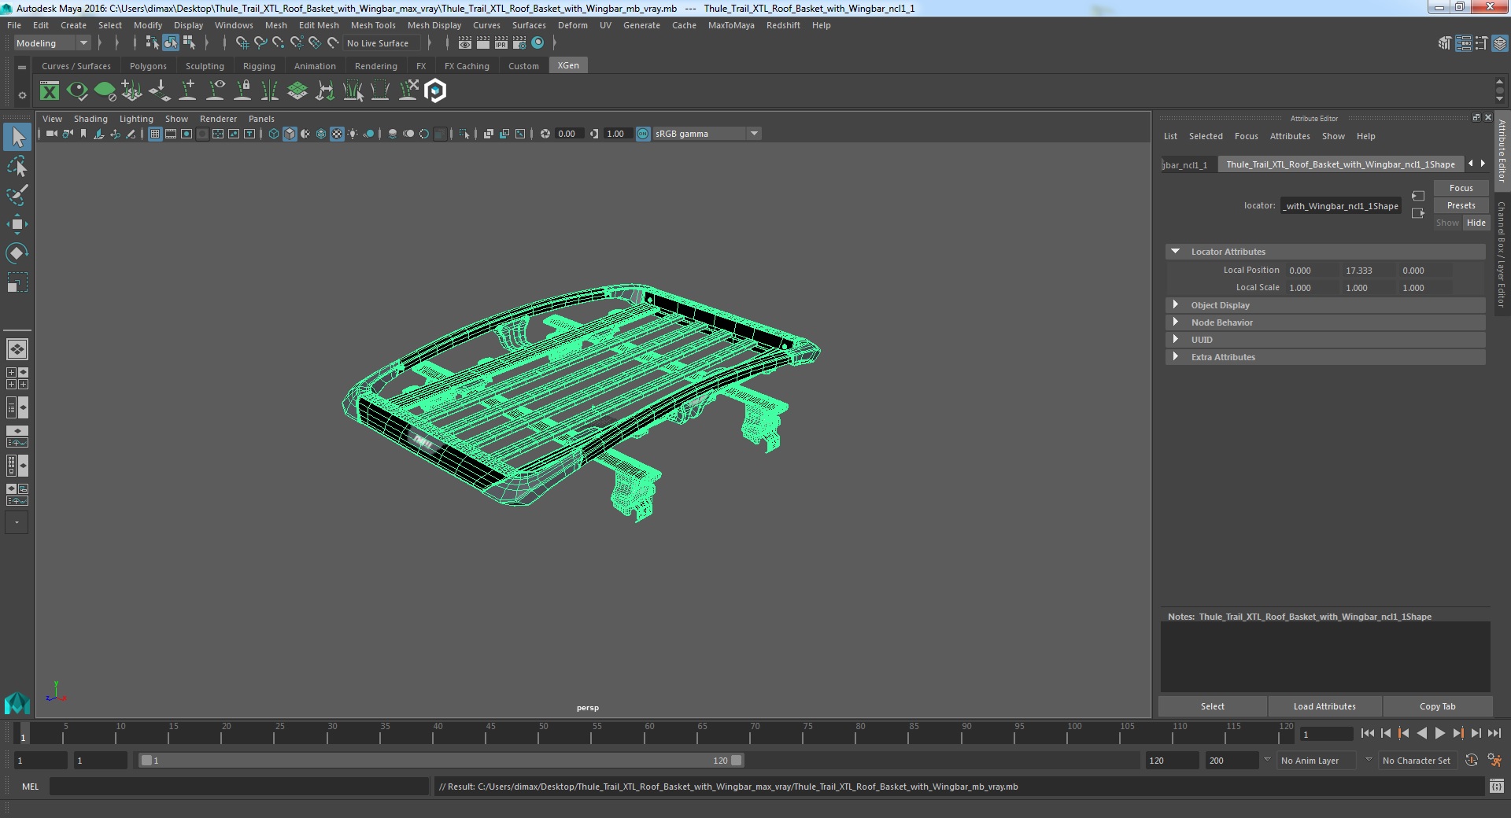1511x818 pixels.
Task: Click Load Attributes button
Action: [1324, 706]
